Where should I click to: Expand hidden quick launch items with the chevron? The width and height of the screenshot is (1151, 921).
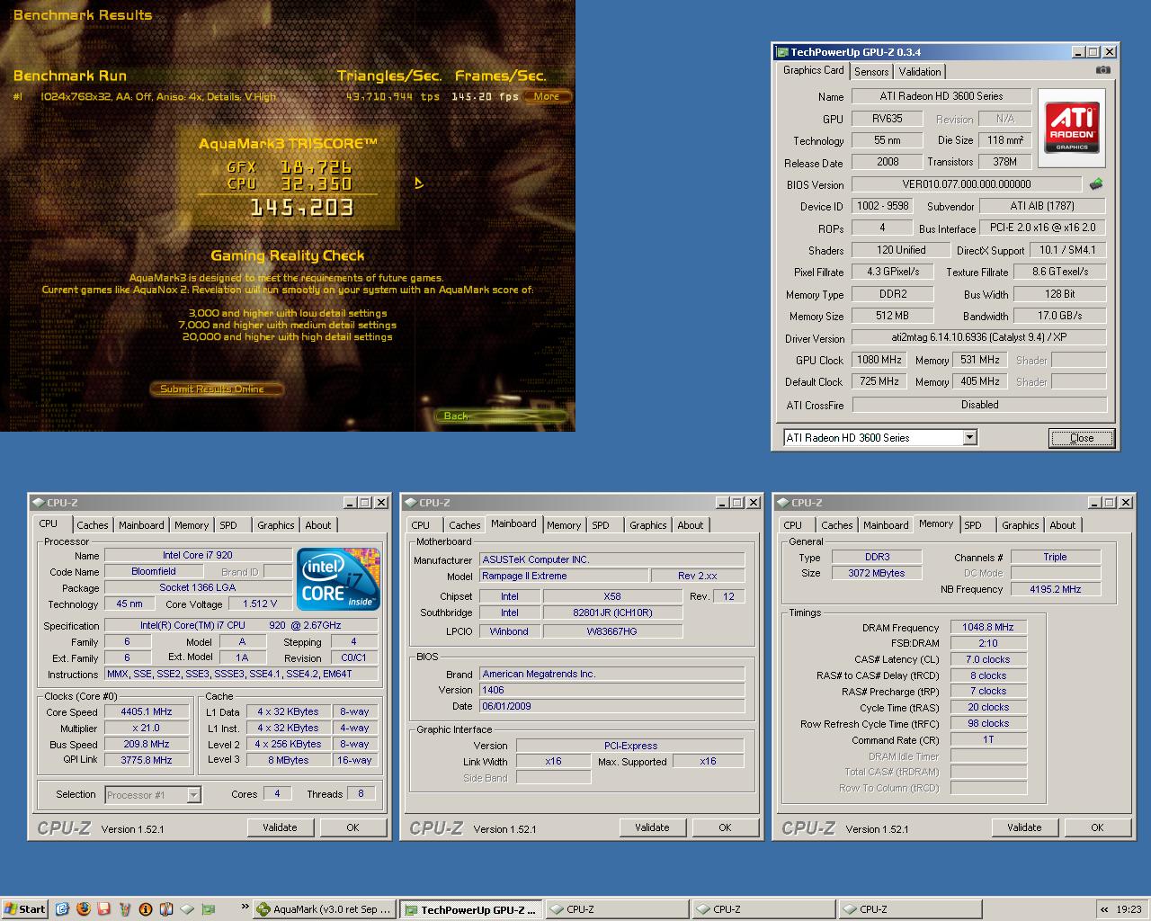245,908
